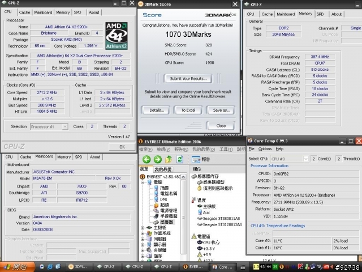
Task: Click the DRAM Frequency field 387.4 MHz
Action: [x=320, y=57]
